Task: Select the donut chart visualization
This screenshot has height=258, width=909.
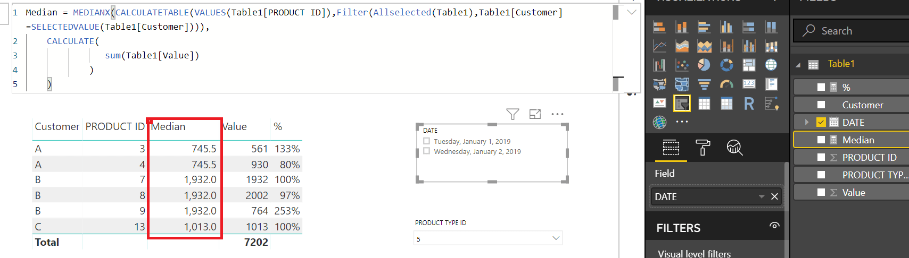Action: (726, 65)
